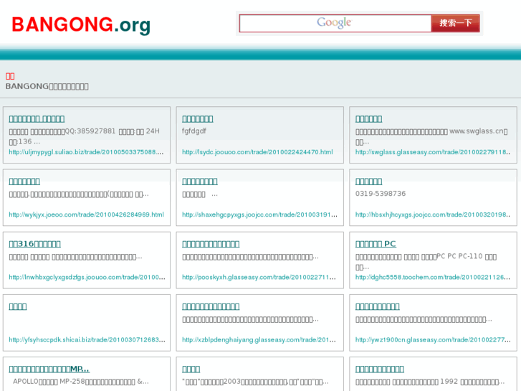This screenshot has height=391, width=521.
Task: Click the listing title ending in PC
Action: click(376, 244)
